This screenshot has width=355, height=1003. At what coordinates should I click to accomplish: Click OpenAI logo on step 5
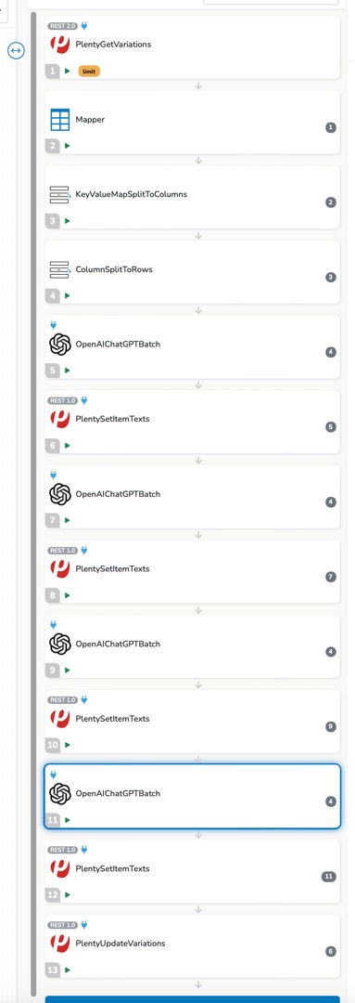60,345
